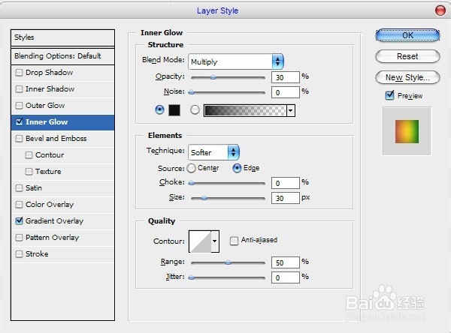Viewport: 451px width, 333px height.
Task: Click the Choke slider handle
Action: click(x=191, y=183)
